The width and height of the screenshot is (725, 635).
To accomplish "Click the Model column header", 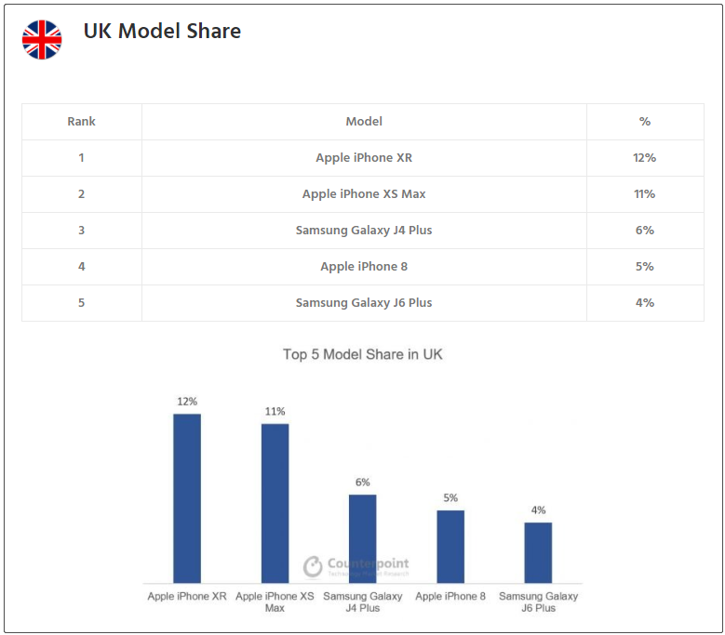I will pyautogui.click(x=364, y=122).
